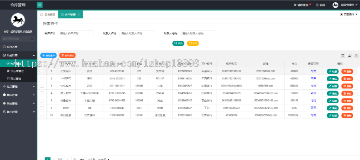Viewport: 360px width, 160px height.
Task: Click the blue 添加客户 add button
Action: click(48, 55)
